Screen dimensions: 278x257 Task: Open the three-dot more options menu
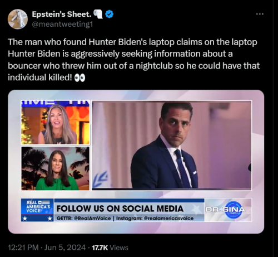pyautogui.click(x=260, y=14)
